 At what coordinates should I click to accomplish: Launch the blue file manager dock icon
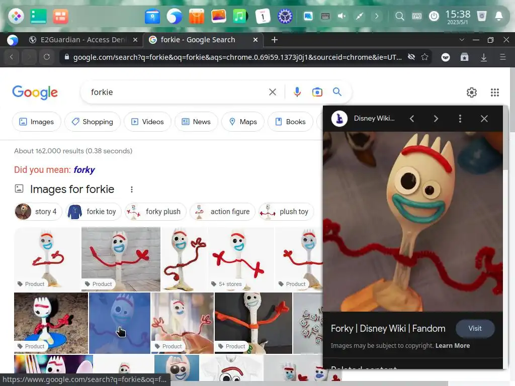pyautogui.click(x=152, y=16)
